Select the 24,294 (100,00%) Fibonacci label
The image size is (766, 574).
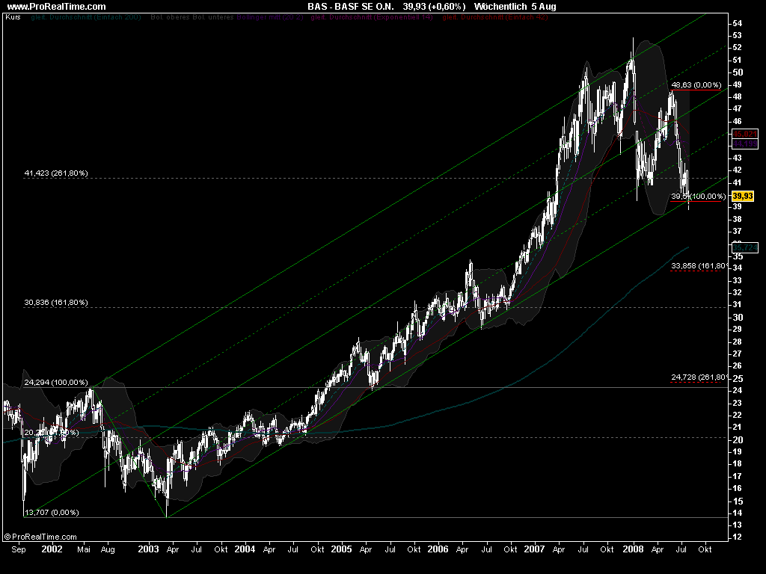pyautogui.click(x=56, y=382)
